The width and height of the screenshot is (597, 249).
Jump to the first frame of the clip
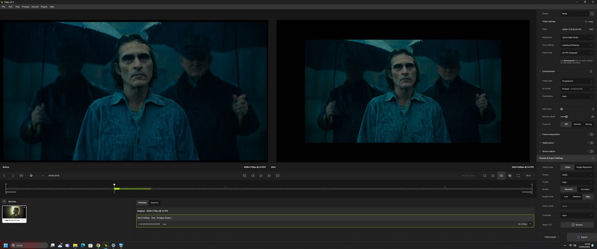tap(244, 176)
